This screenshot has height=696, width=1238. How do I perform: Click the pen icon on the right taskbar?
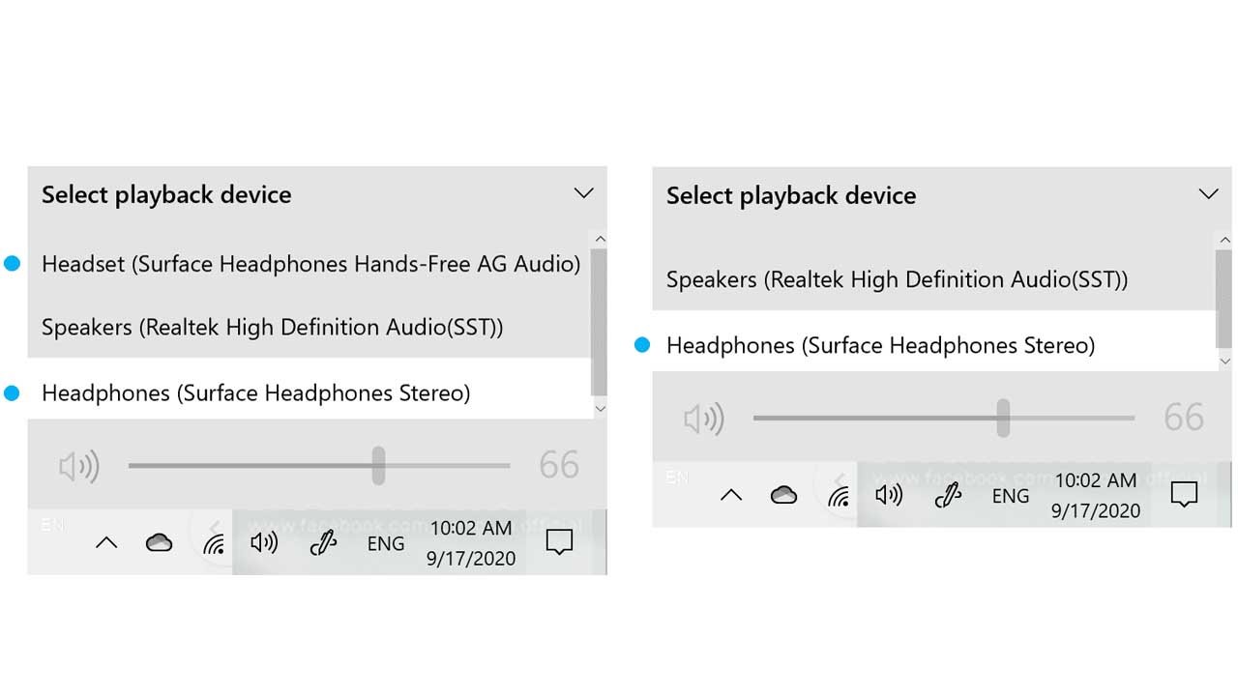(947, 495)
